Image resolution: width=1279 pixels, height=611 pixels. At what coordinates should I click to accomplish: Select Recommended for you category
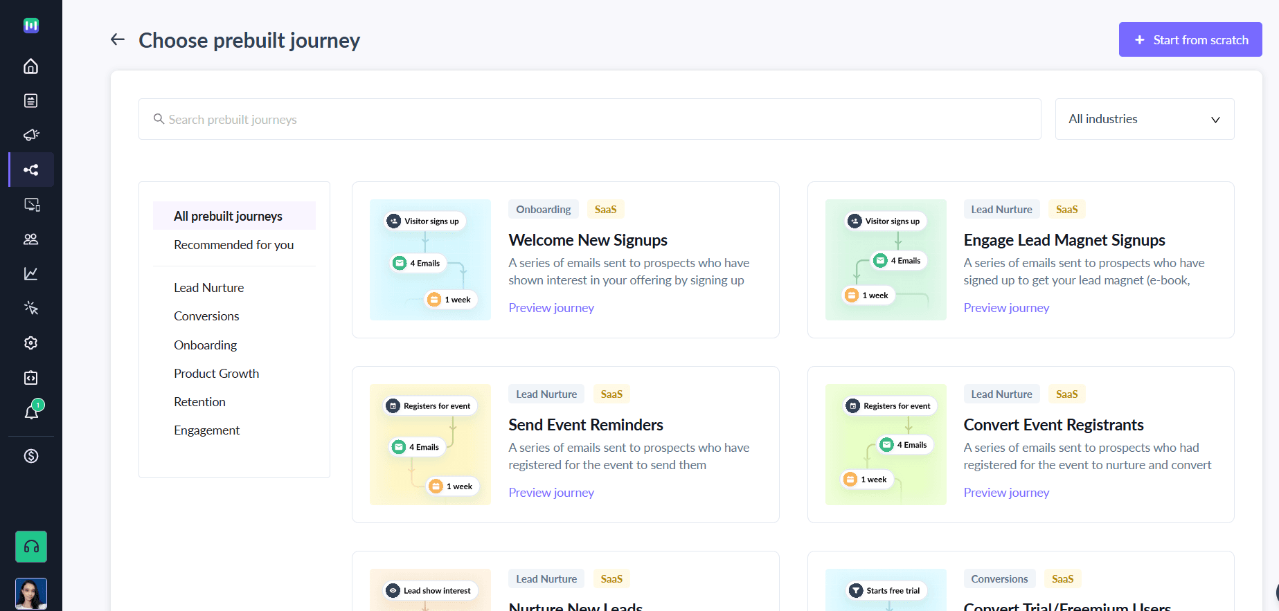click(234, 245)
